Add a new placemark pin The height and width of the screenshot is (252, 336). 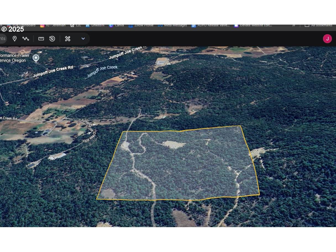coord(15,39)
